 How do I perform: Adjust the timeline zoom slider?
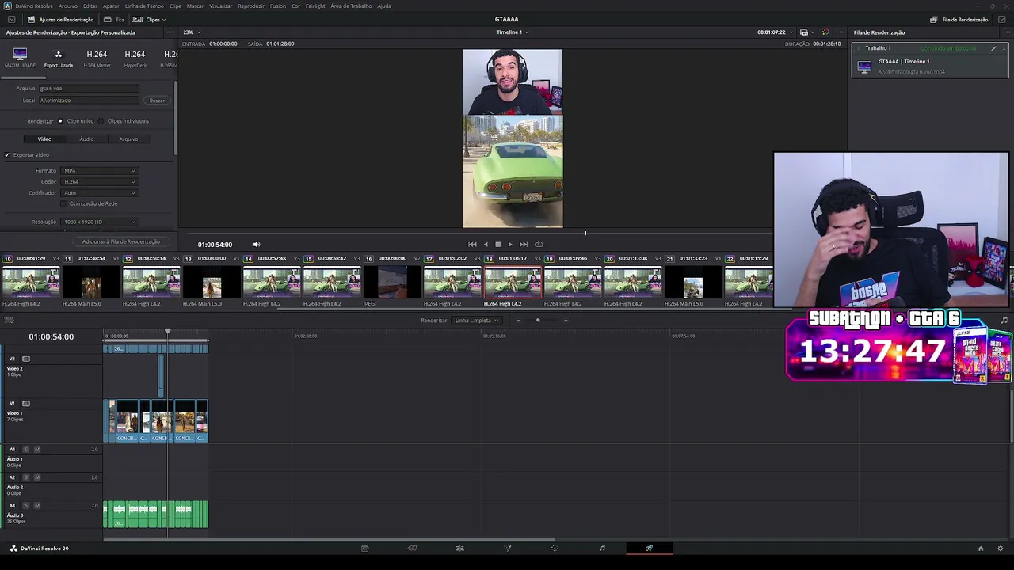click(538, 321)
